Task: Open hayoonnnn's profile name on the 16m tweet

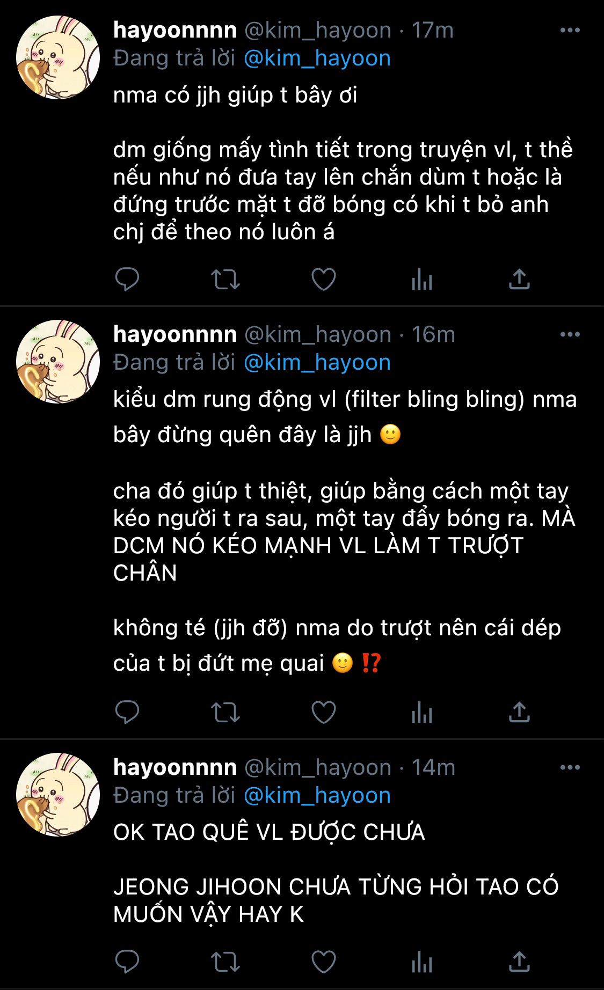Action: 175,334
